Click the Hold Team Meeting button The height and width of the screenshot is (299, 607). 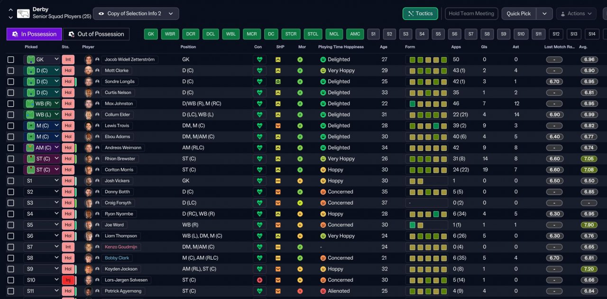coord(471,14)
